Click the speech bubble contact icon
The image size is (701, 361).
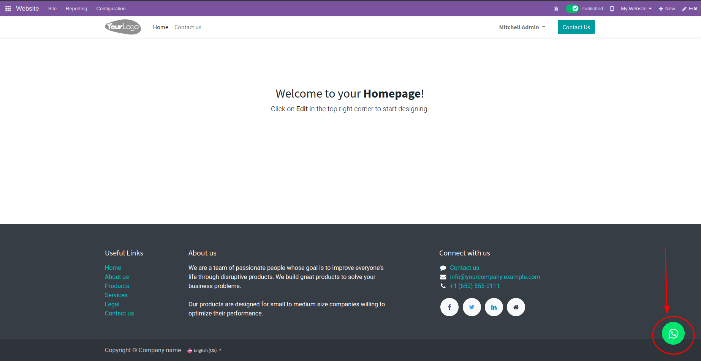tap(443, 268)
